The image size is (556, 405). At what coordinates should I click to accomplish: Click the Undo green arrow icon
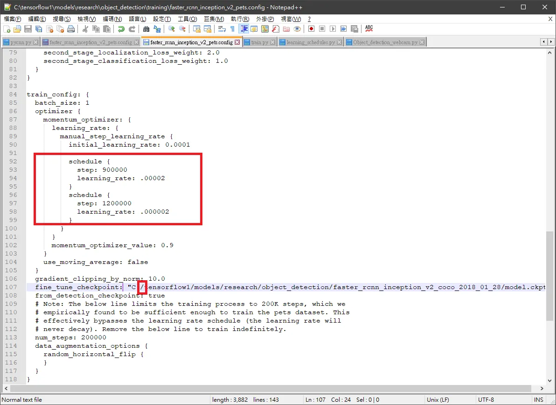click(x=121, y=29)
